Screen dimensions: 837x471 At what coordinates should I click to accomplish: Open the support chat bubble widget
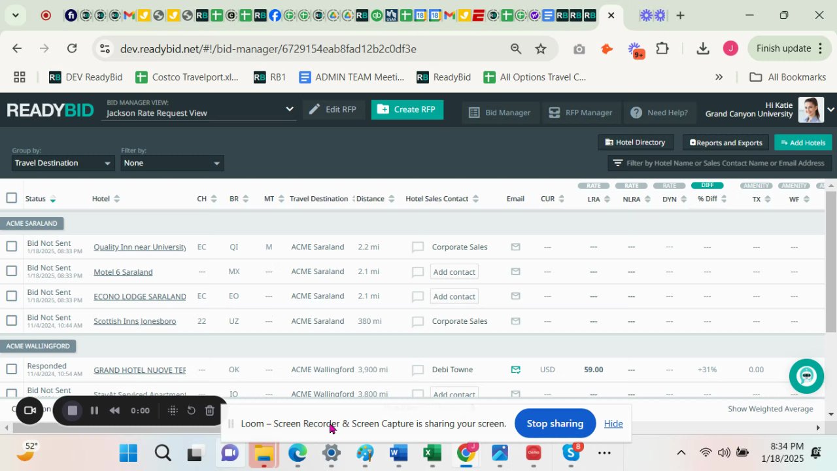806,375
